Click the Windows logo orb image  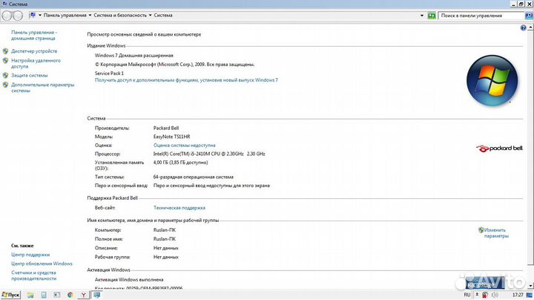coord(492,80)
